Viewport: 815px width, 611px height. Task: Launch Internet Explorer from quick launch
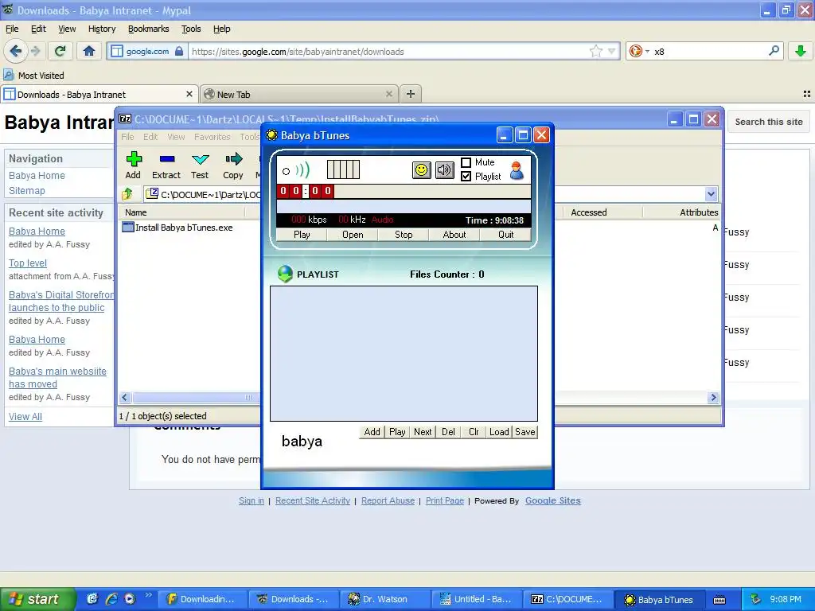tap(111, 598)
